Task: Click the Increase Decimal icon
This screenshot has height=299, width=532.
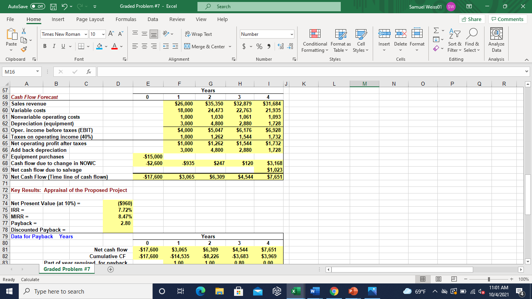Action: 281,46
